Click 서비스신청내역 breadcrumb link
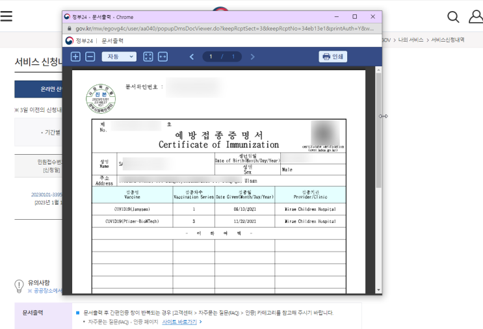This screenshot has height=329, width=483. click(x=448, y=40)
